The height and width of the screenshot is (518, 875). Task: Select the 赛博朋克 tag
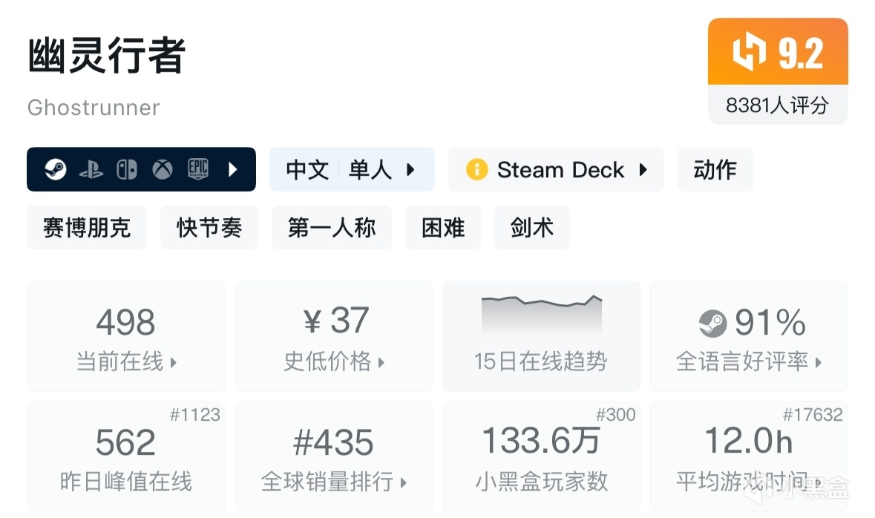point(87,228)
